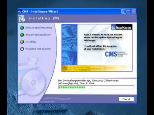Click the disabled maximize window button
154x115 pixels.
pos(129,11)
